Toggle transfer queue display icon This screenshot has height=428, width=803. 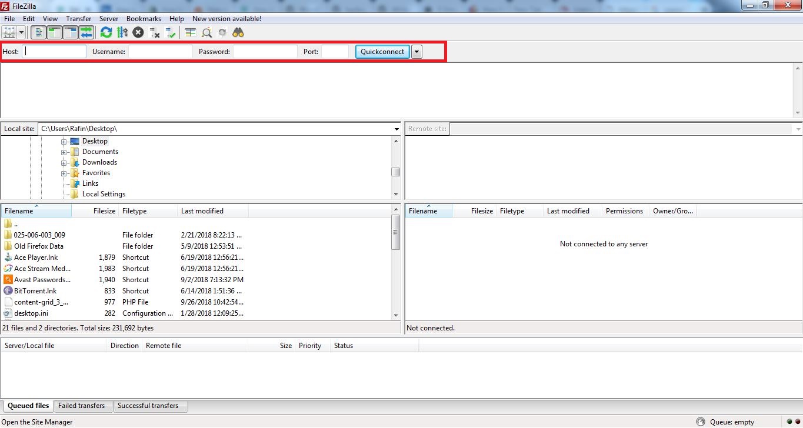coord(86,32)
